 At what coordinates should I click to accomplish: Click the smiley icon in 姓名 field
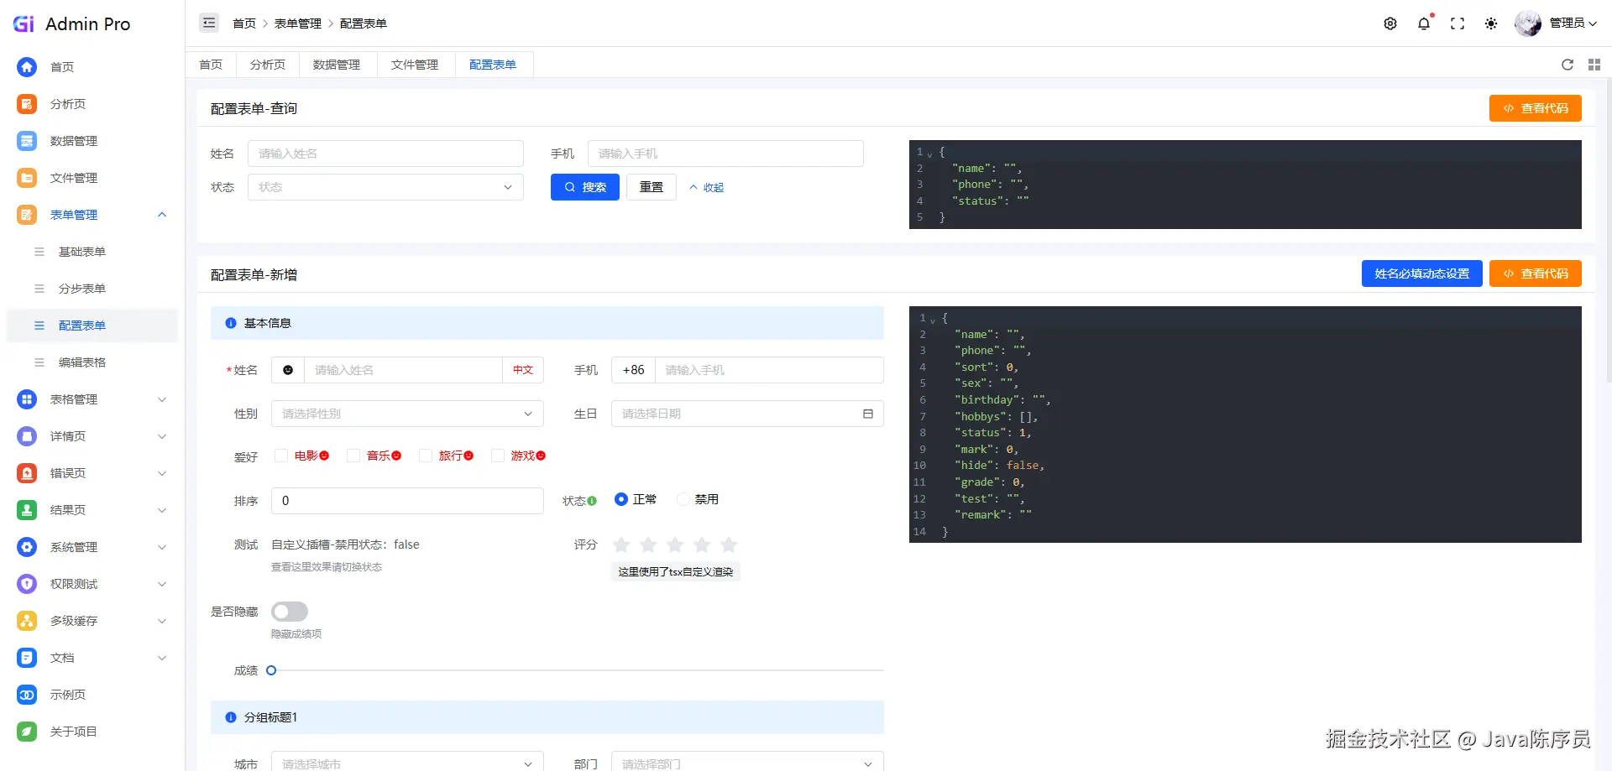pos(288,370)
